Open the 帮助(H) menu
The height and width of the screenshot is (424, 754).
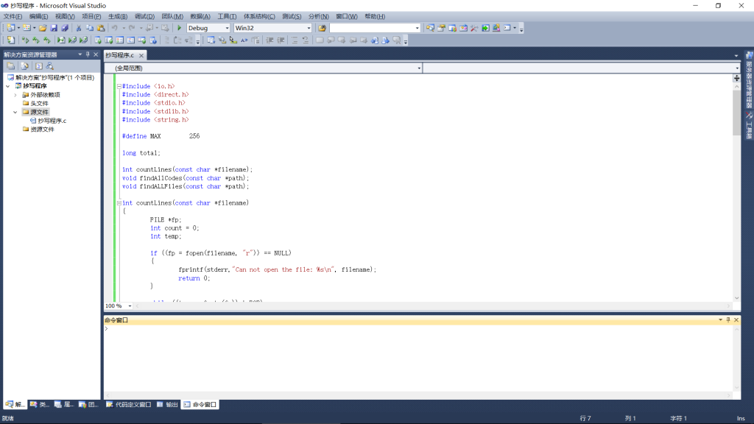pyautogui.click(x=375, y=16)
